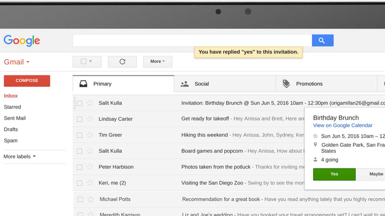Check the box for Salit Kulla invitation email
385x216 pixels.
(x=80, y=103)
